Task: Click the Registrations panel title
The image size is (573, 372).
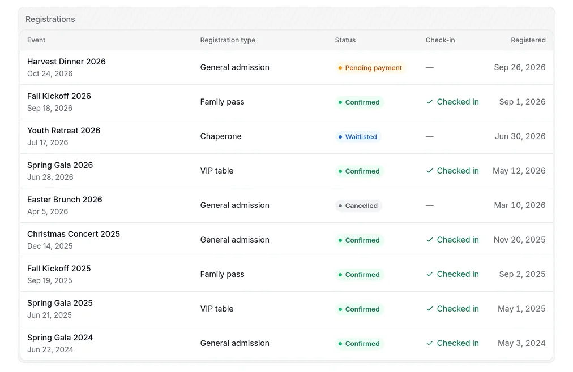Action: coord(50,19)
